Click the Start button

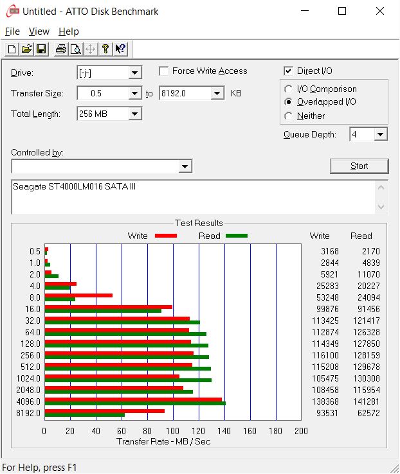(359, 166)
